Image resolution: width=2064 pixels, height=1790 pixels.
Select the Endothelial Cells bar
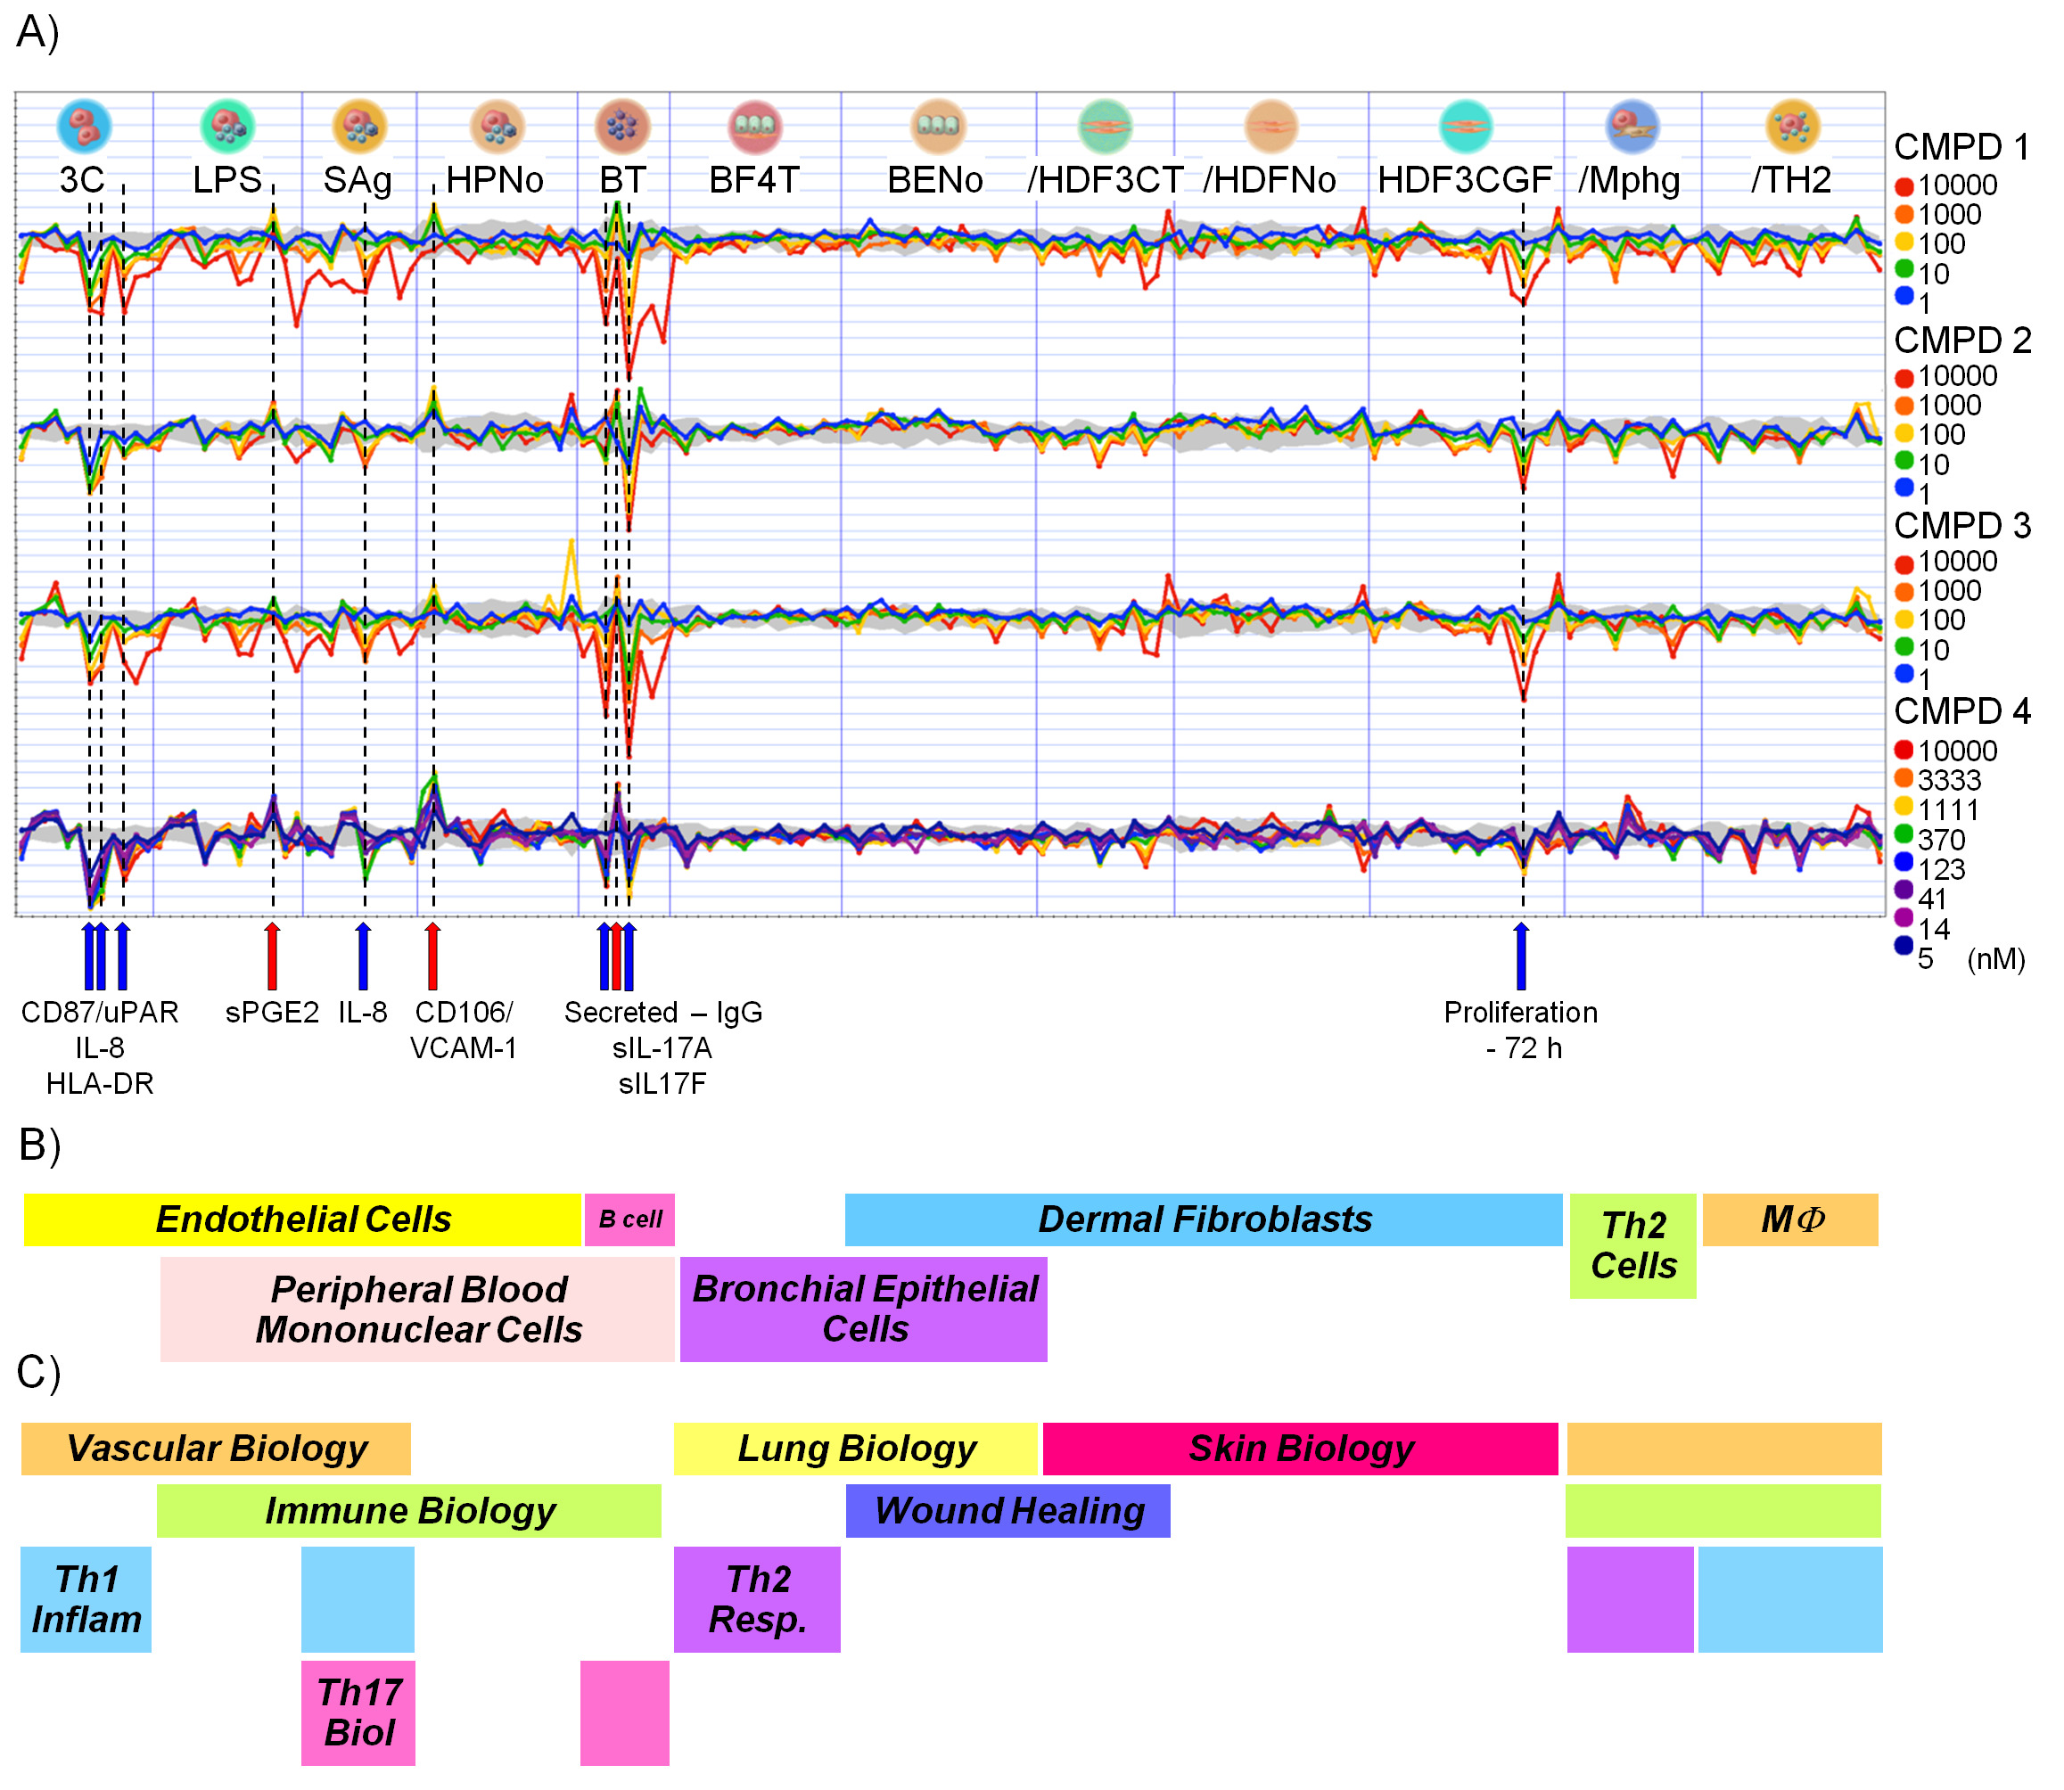click(x=301, y=1219)
